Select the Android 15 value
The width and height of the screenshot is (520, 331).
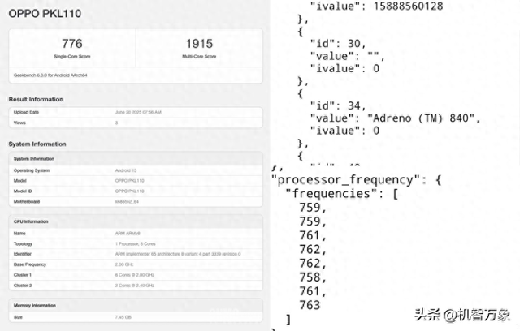pos(126,170)
